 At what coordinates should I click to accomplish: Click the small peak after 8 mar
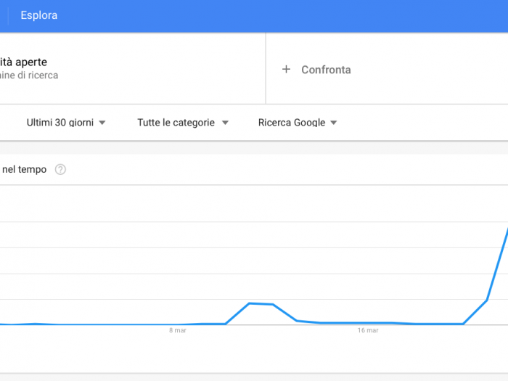point(261,304)
